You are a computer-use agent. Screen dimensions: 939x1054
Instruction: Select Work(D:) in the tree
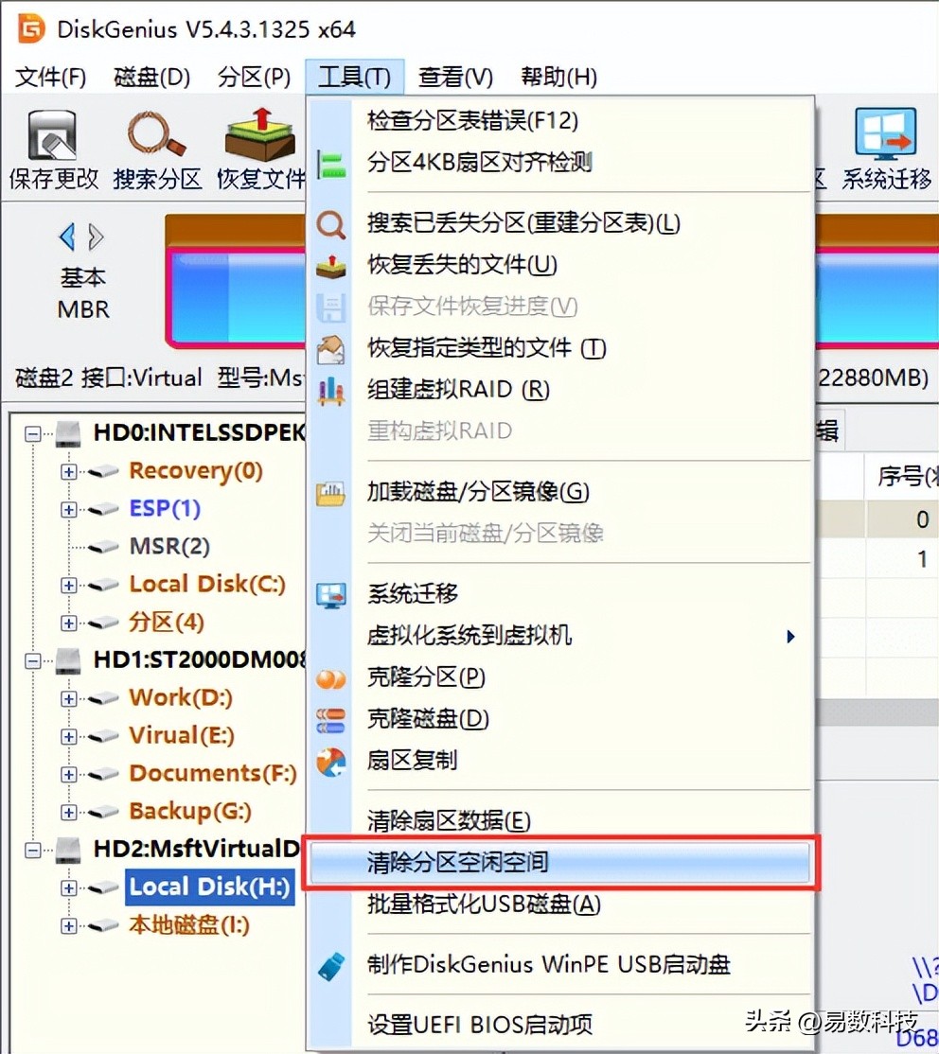(181, 698)
